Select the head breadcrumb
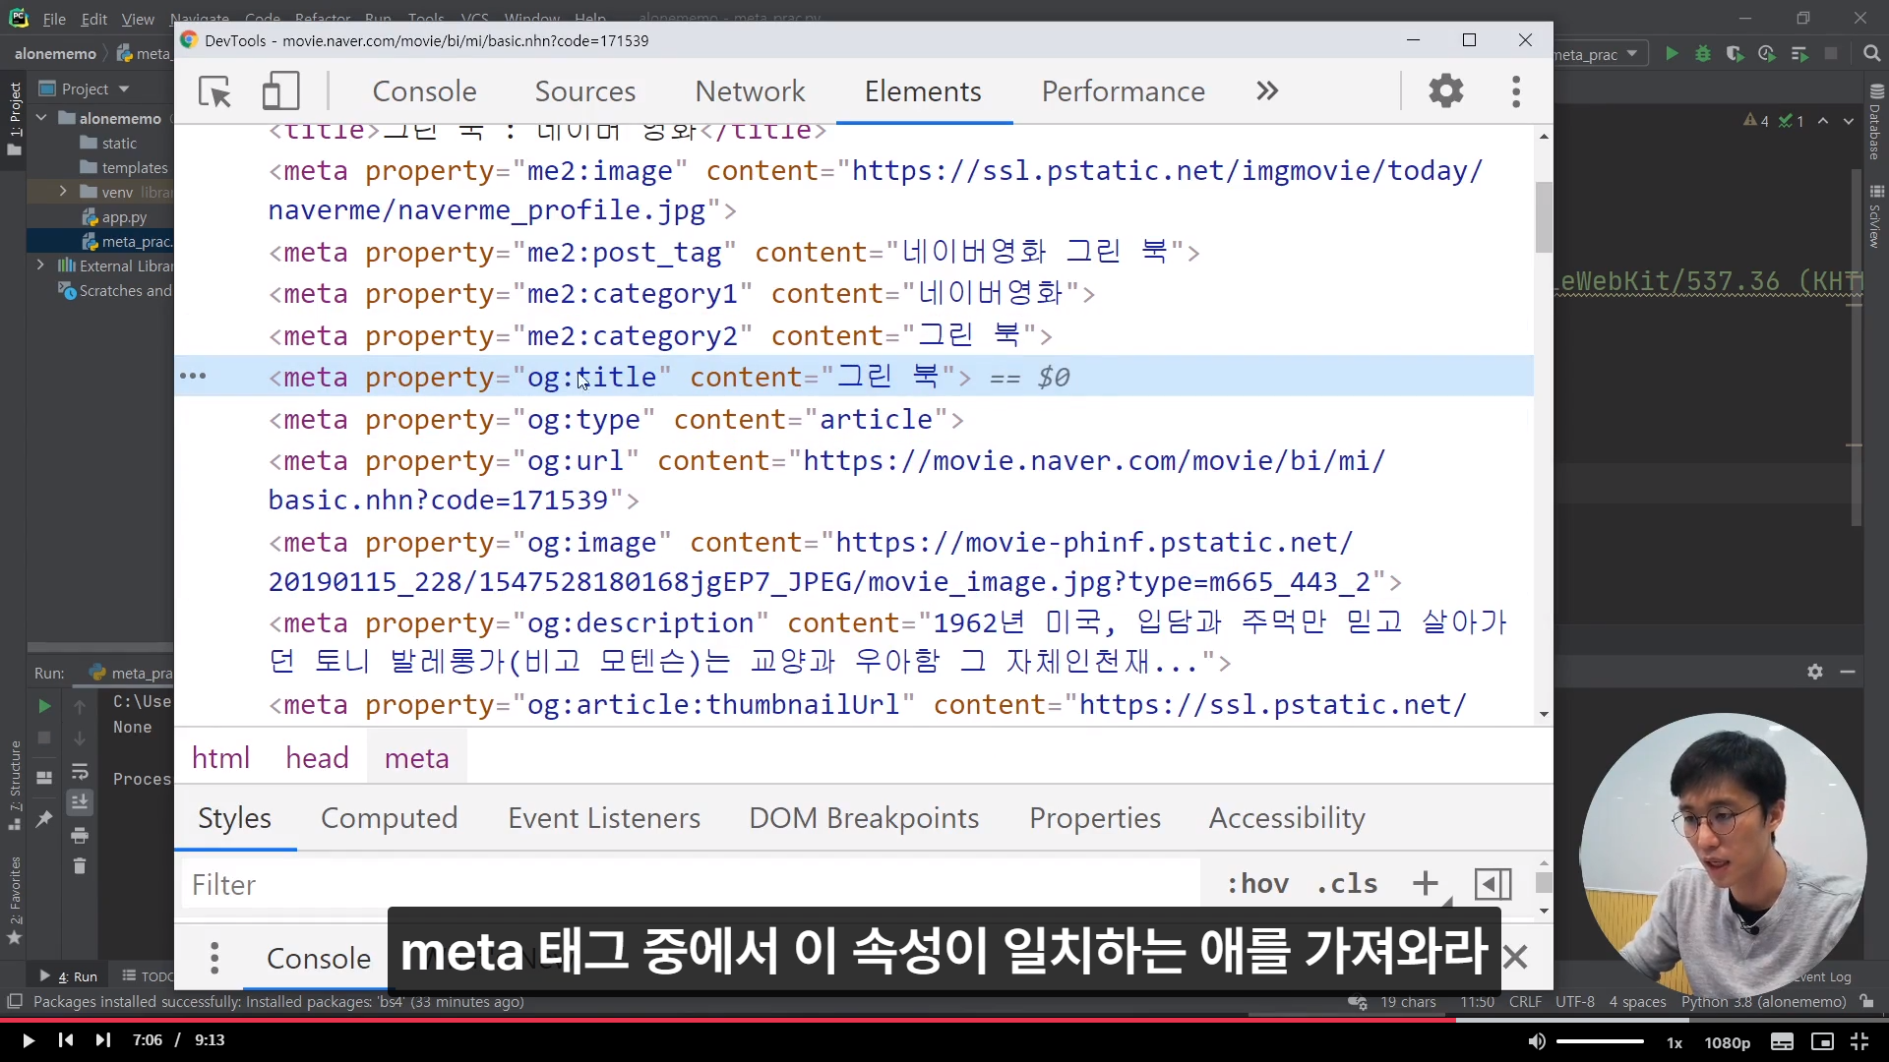This screenshot has width=1889, height=1062. point(317,758)
